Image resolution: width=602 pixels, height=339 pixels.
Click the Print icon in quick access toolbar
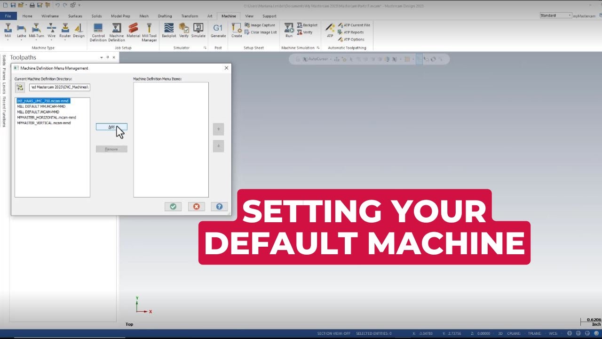32,5
